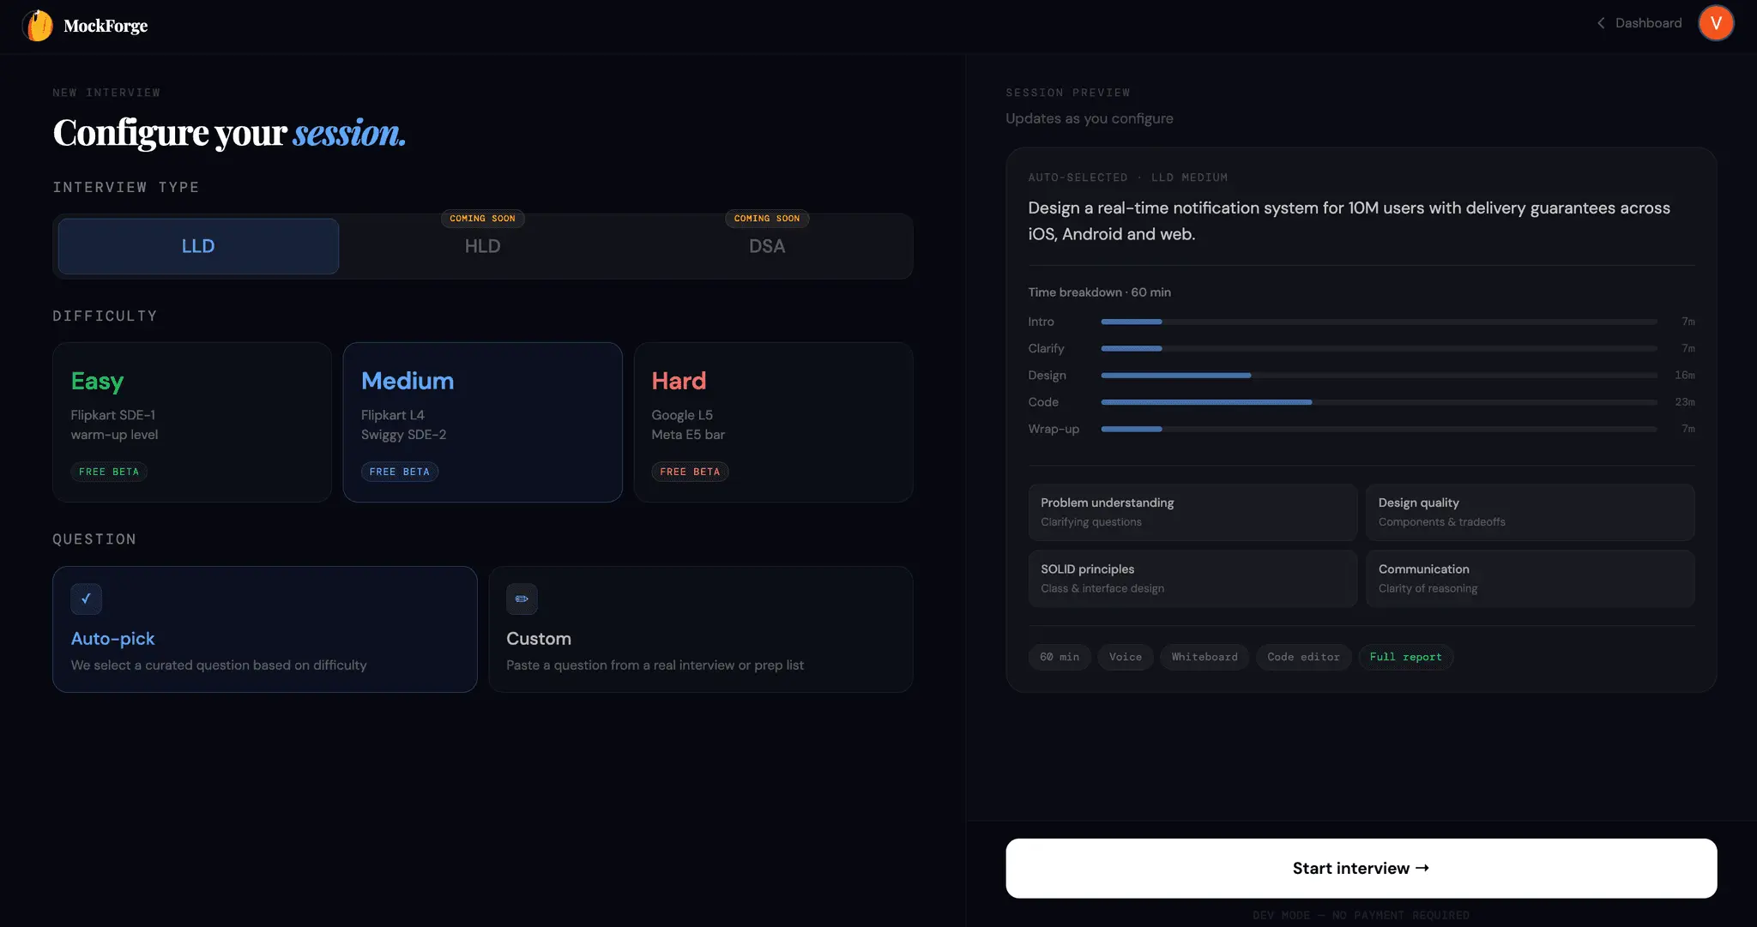Click the checkmark icon on Auto-pick card

(x=86, y=599)
